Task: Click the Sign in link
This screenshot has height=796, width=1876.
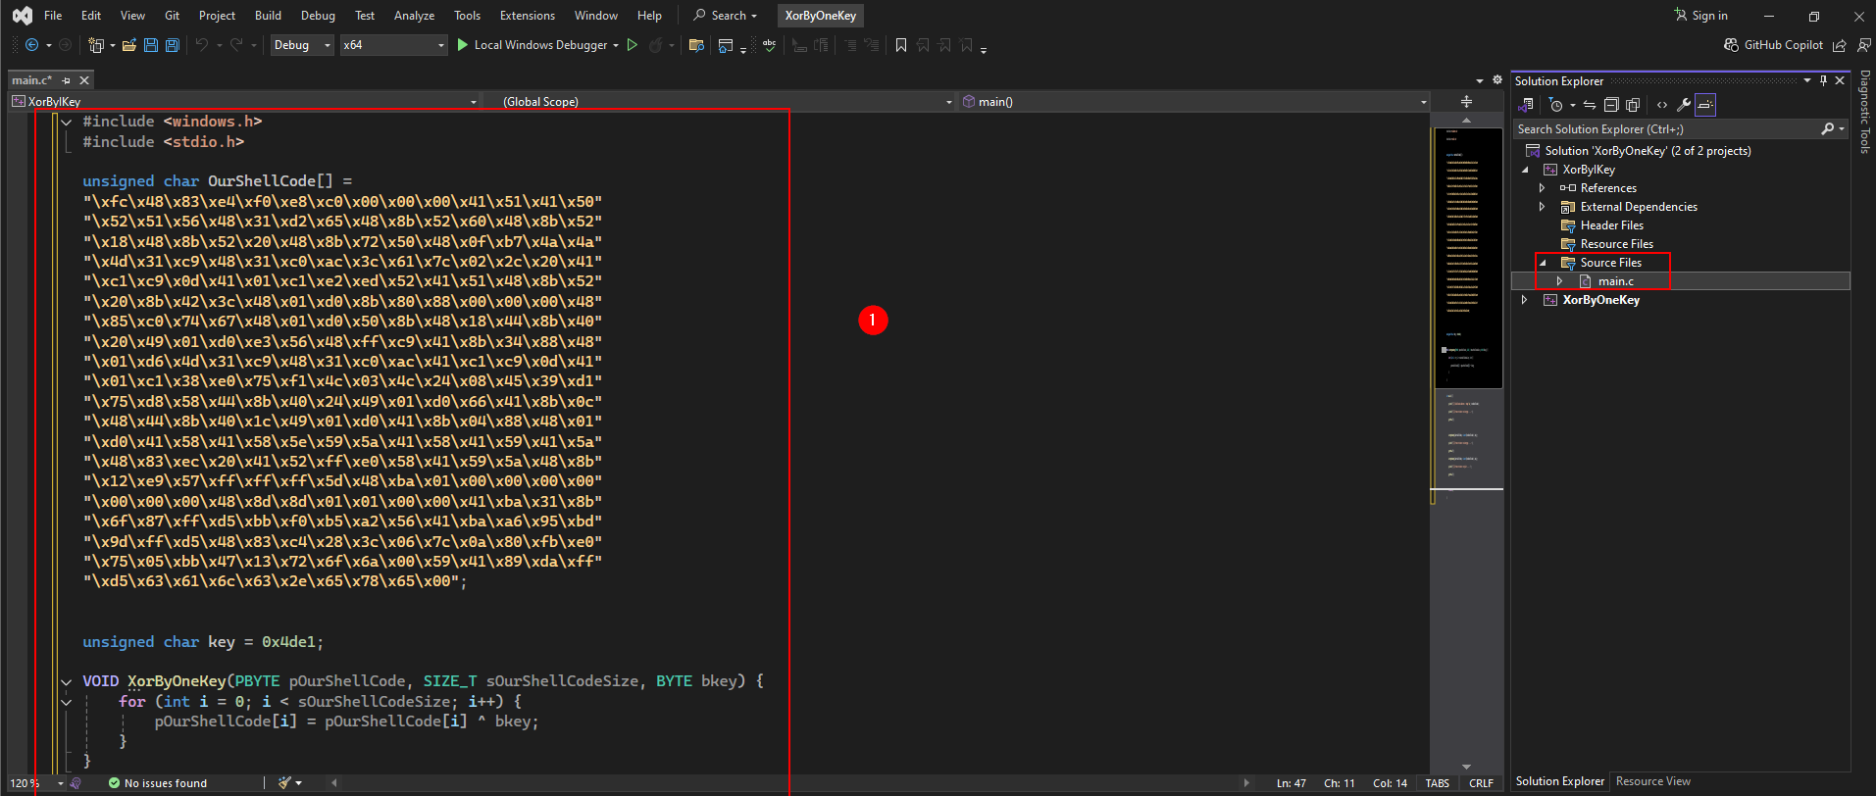Action: [x=1700, y=16]
